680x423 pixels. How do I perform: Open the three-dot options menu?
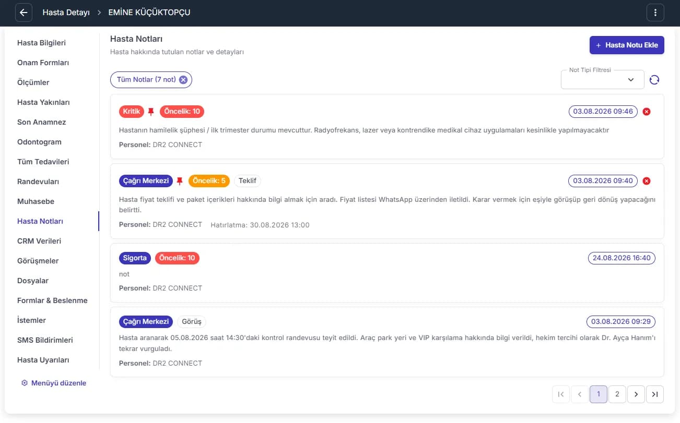pos(655,13)
